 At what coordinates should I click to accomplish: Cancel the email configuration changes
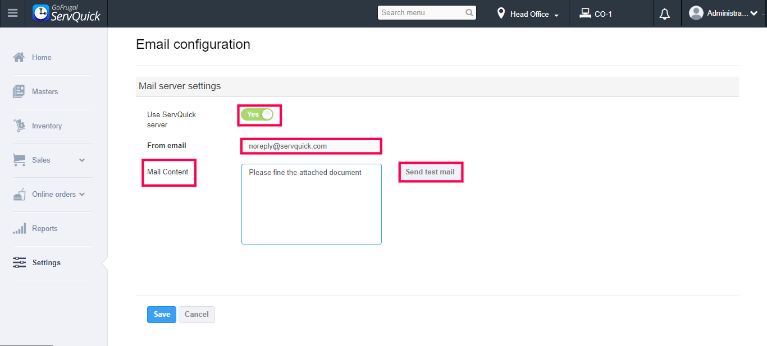tap(197, 315)
